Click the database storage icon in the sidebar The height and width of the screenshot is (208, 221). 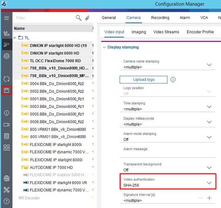[6, 136]
